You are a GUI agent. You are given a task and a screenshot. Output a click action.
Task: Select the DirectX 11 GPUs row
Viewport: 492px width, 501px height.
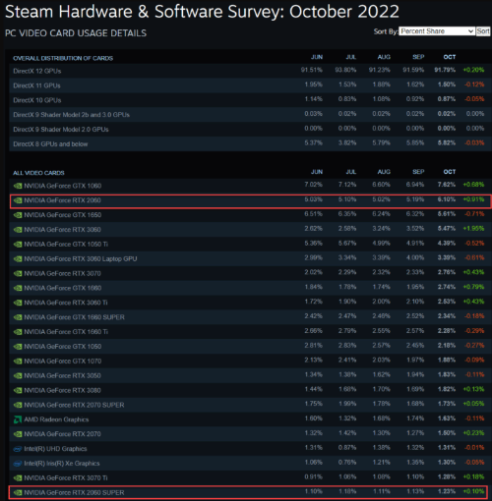248,85
